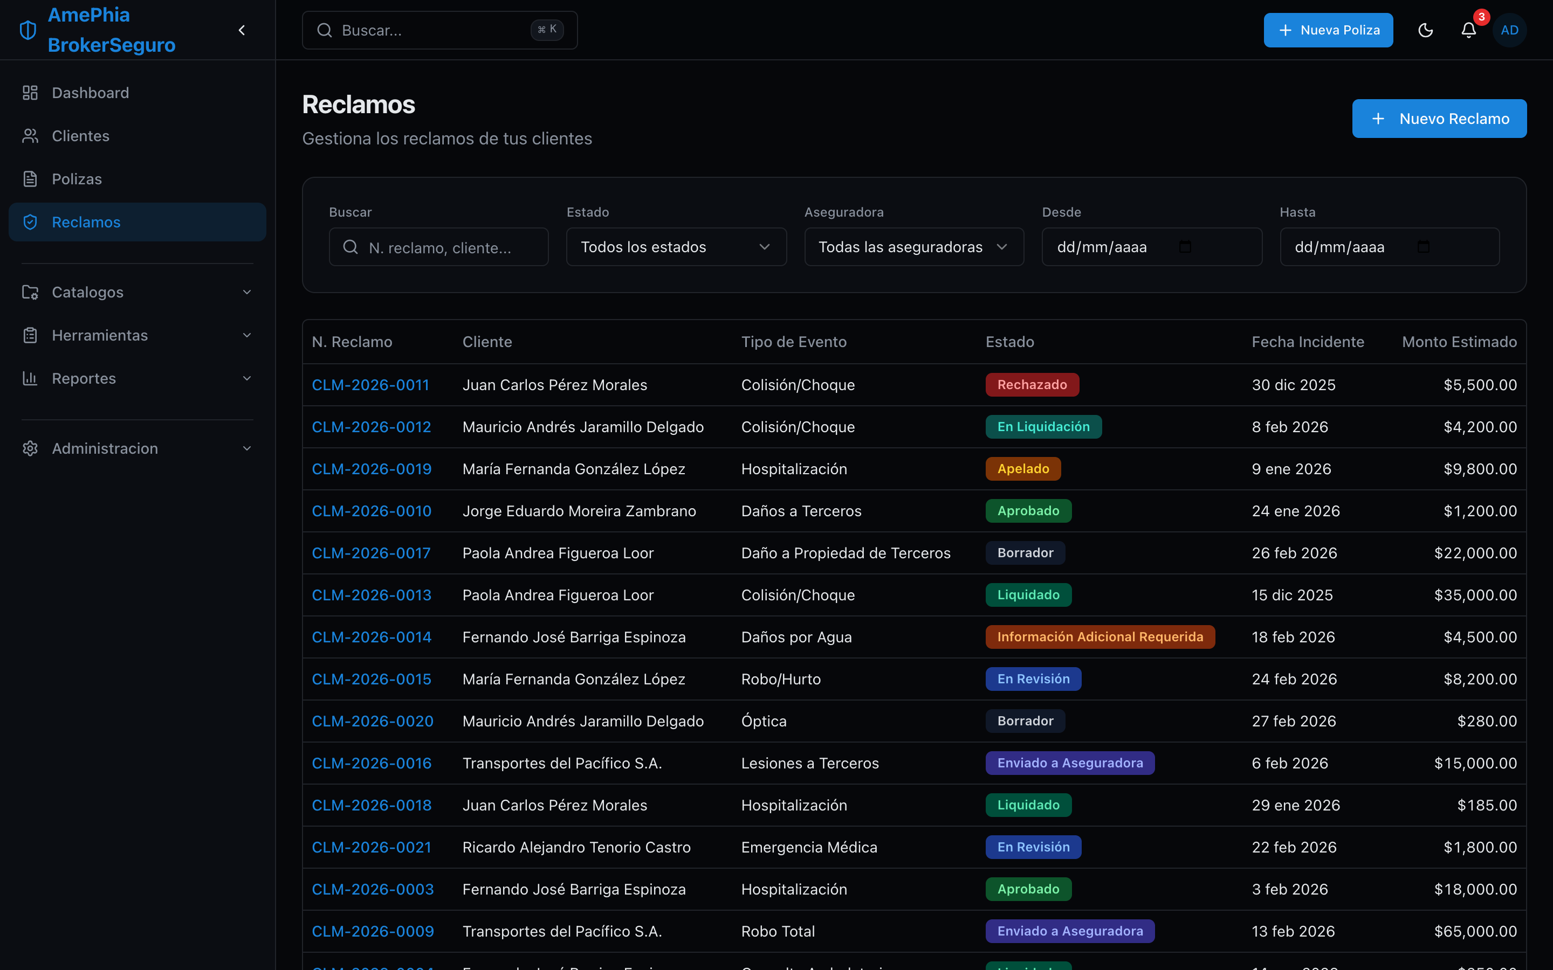Screen dimensions: 1553x970
Task: Click the Administracion gear icon
Action: click(30, 448)
